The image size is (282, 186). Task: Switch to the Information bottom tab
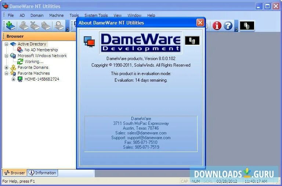(43, 173)
